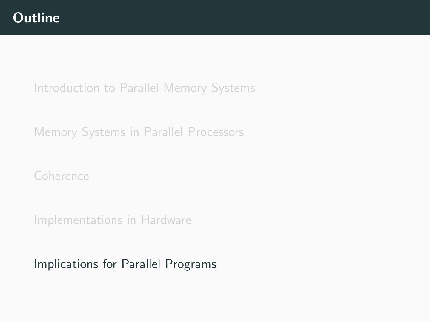Open the "Introduction to Parallel Memory Systems" section
Viewport: 430px width, 322px height.
pyautogui.click(x=144, y=88)
